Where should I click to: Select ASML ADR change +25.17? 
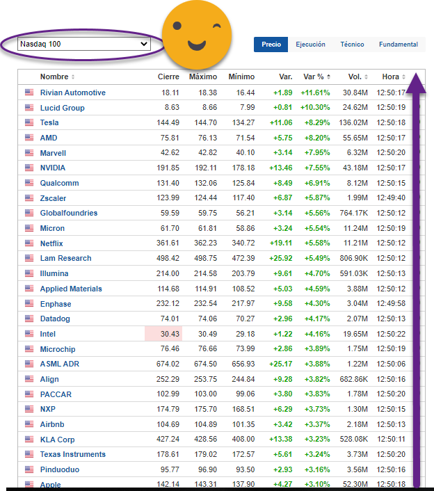(x=281, y=364)
